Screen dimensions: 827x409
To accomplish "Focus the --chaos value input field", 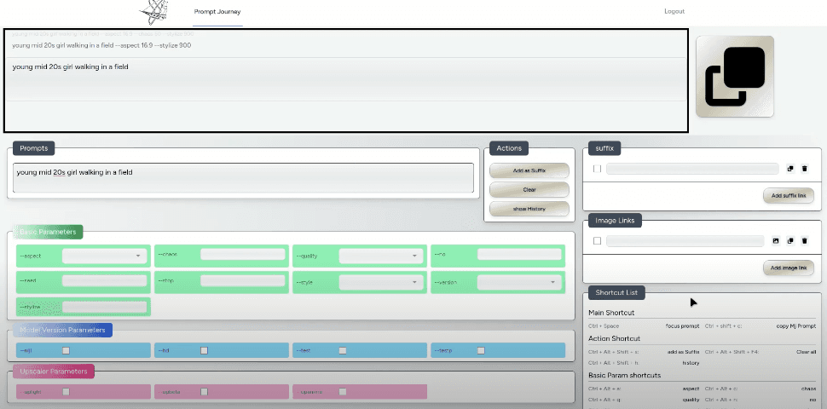I will tap(242, 255).
